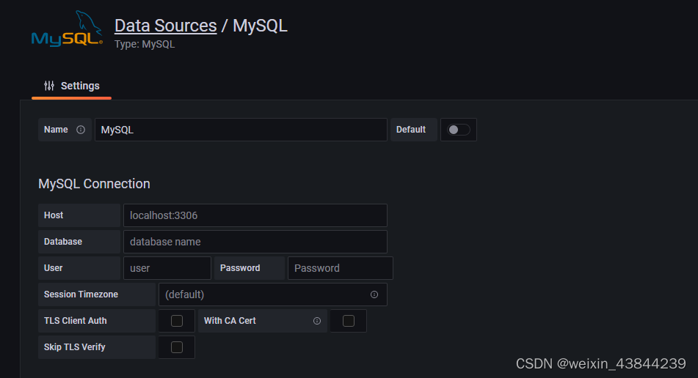Viewport: 698px width, 378px height.
Task: Check the With CA Cert box
Action: click(x=349, y=321)
